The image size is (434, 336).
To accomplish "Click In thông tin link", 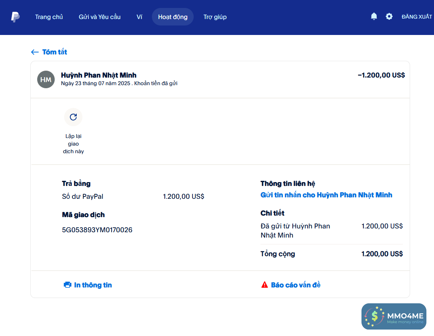I will pyautogui.click(x=93, y=285).
